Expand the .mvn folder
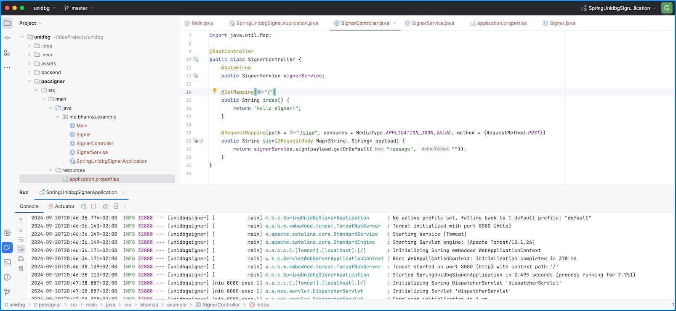Screen dimensions: 676x311 29,55
